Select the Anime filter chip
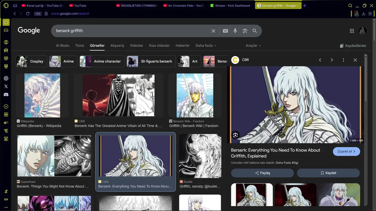This screenshot has width=376, height=211. coord(63,61)
